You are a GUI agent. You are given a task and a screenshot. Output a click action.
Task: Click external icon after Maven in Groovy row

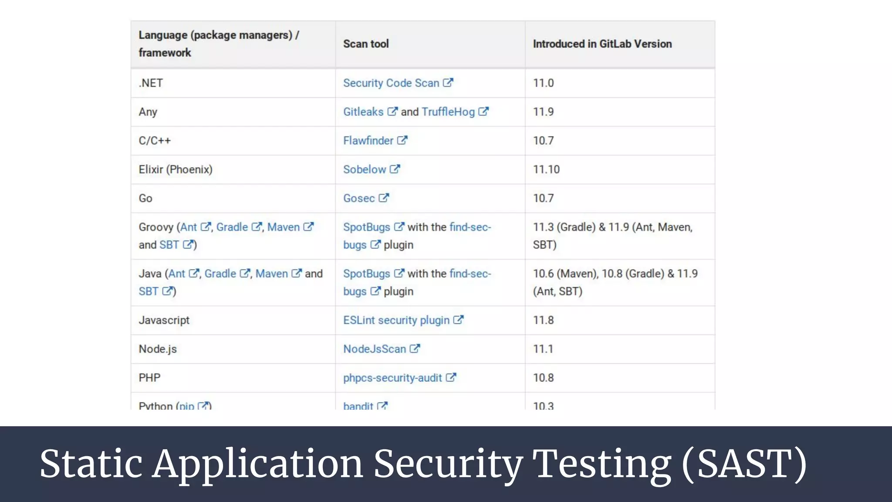pyautogui.click(x=308, y=227)
